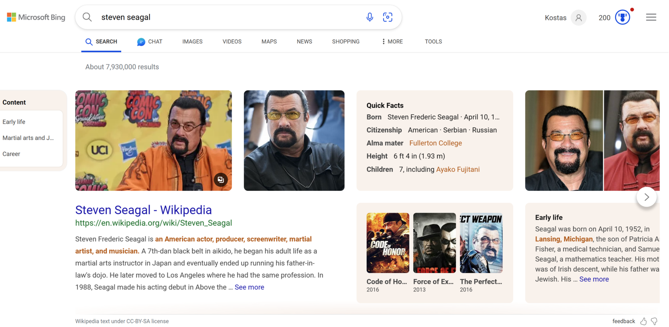This screenshot has height=327, width=669.
Task: Click the thumbs down feedback icon
Action: [x=654, y=321]
